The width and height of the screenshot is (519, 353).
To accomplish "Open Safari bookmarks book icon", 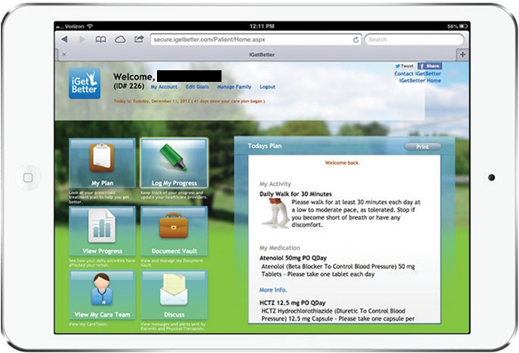I will 101,39.
